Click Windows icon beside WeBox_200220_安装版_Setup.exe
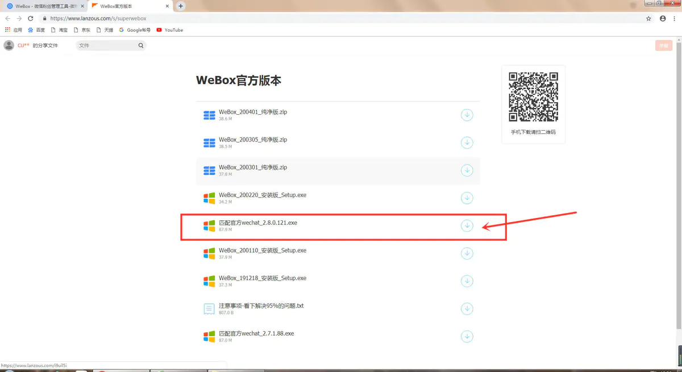 [x=209, y=198]
